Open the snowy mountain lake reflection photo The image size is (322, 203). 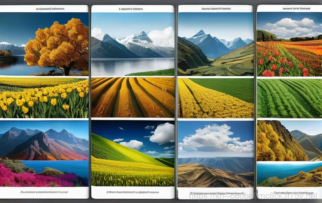[133, 44]
